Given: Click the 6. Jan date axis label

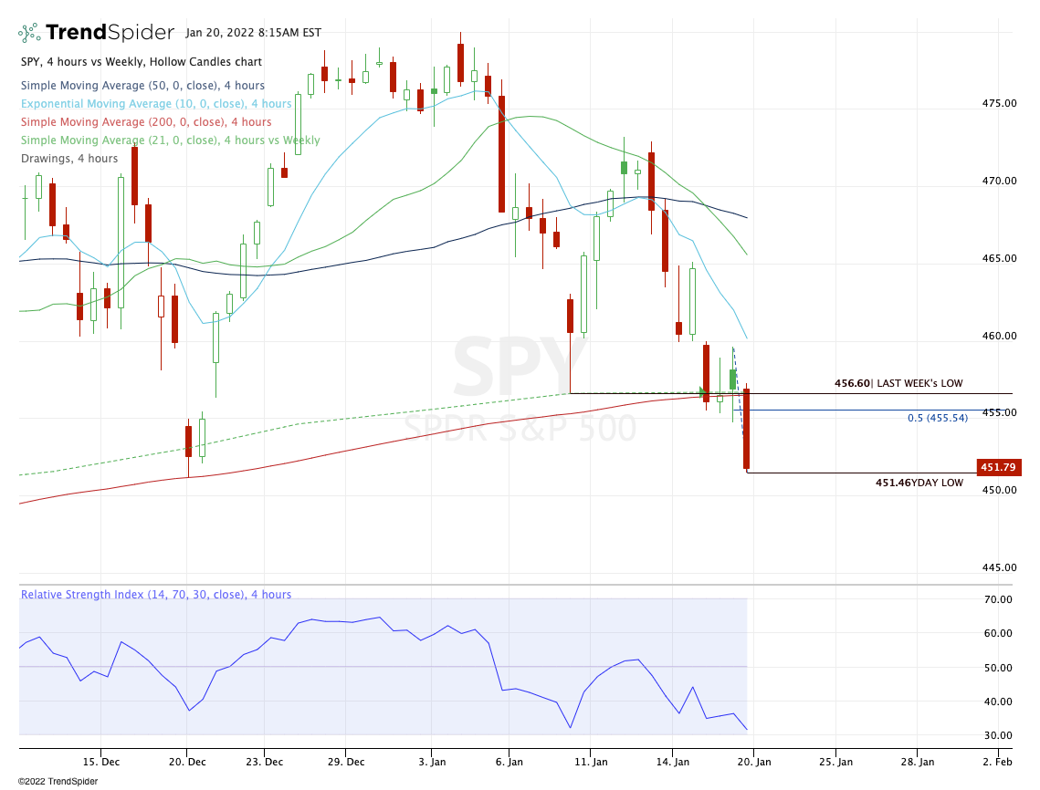Looking at the screenshot, I should [x=509, y=762].
